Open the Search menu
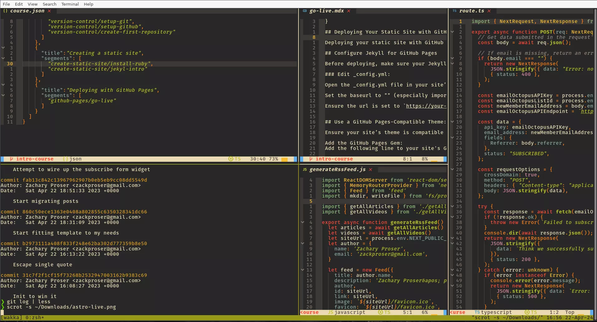Viewport: 597px width, 322px height. 49,4
